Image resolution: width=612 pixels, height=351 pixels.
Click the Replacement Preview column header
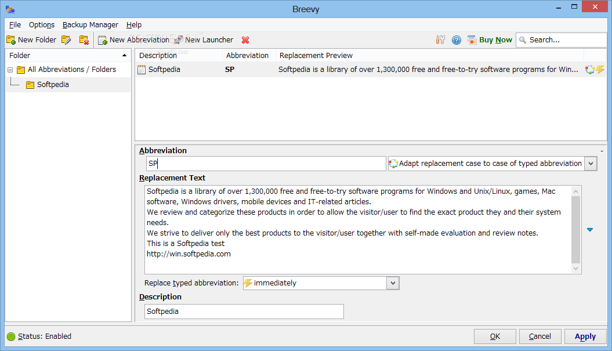[x=430, y=56]
